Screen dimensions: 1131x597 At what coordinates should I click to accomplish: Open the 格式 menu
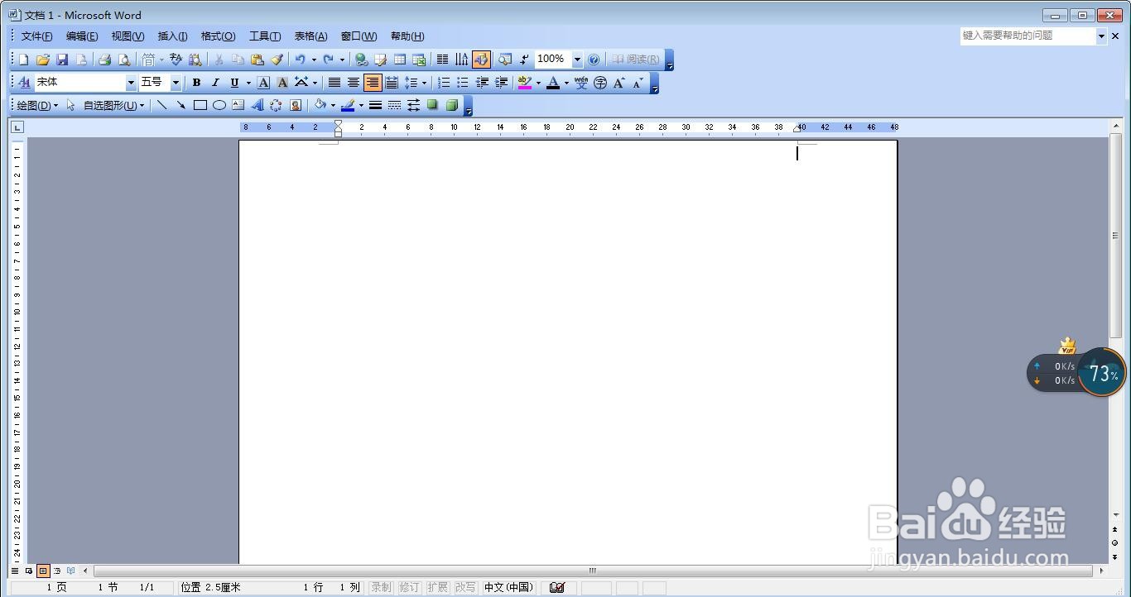point(219,36)
